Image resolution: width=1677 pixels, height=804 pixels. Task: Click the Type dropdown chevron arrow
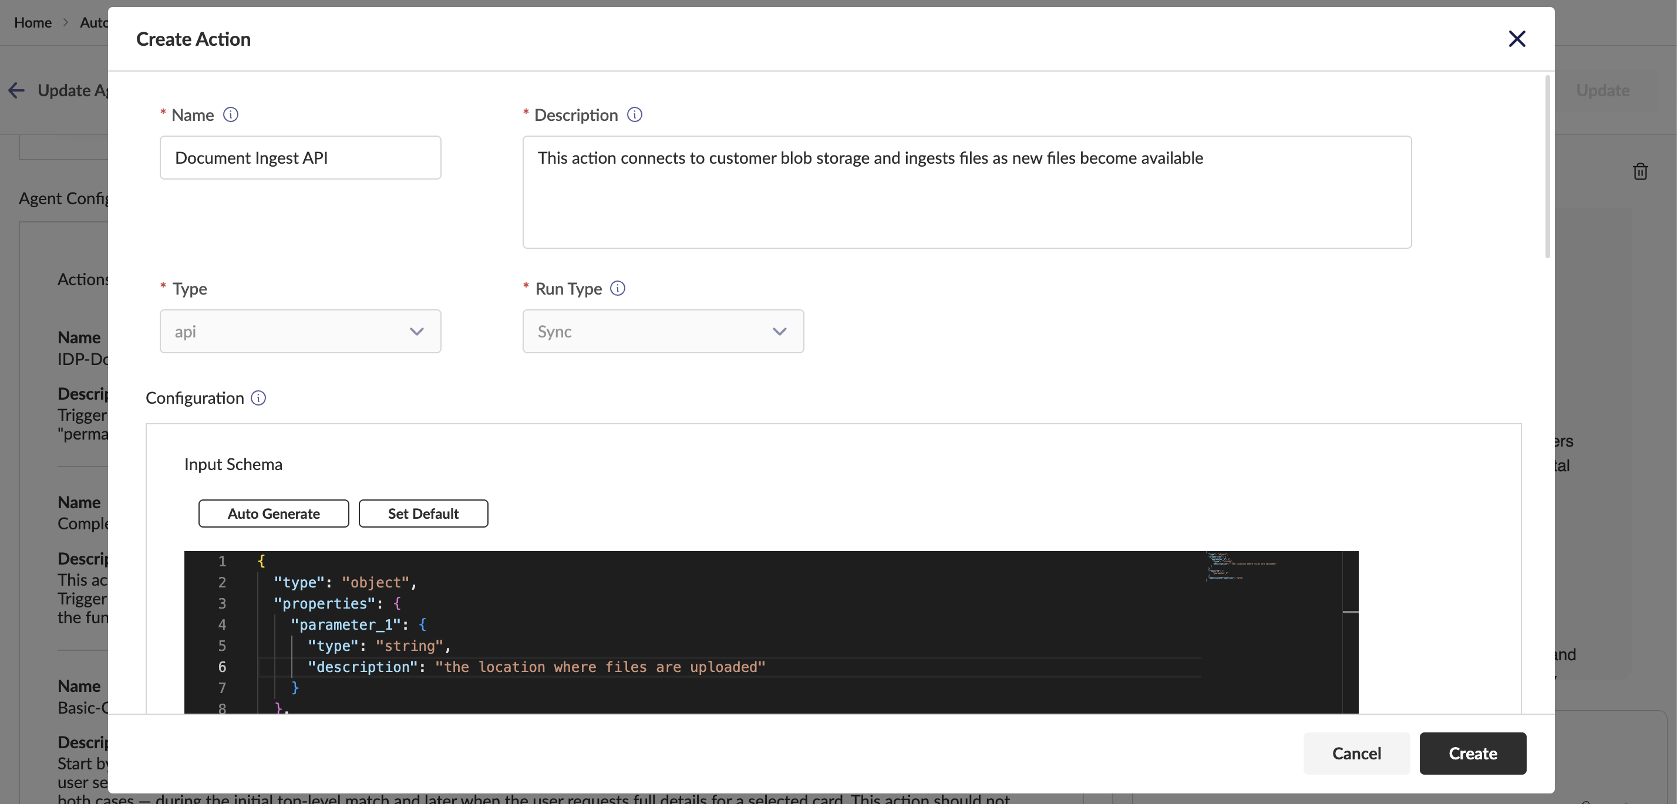pos(416,331)
